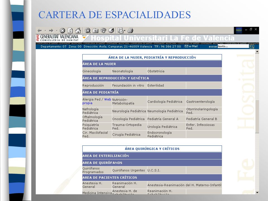268x201 pixels.
Task: Stop page loading with the Stop icon
Action: click(x=62, y=31)
